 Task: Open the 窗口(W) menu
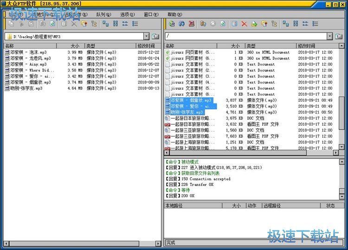coord(151,15)
